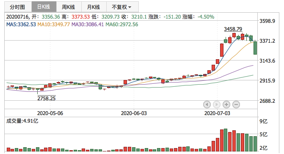Click the 2758.25 low price label
Screen dimensions: 284x154
coord(47,98)
